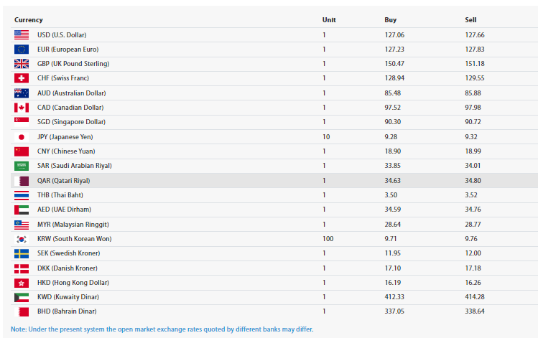The height and width of the screenshot is (338, 538).
Task: Select the Swedish flag icon
Action: coord(22,253)
